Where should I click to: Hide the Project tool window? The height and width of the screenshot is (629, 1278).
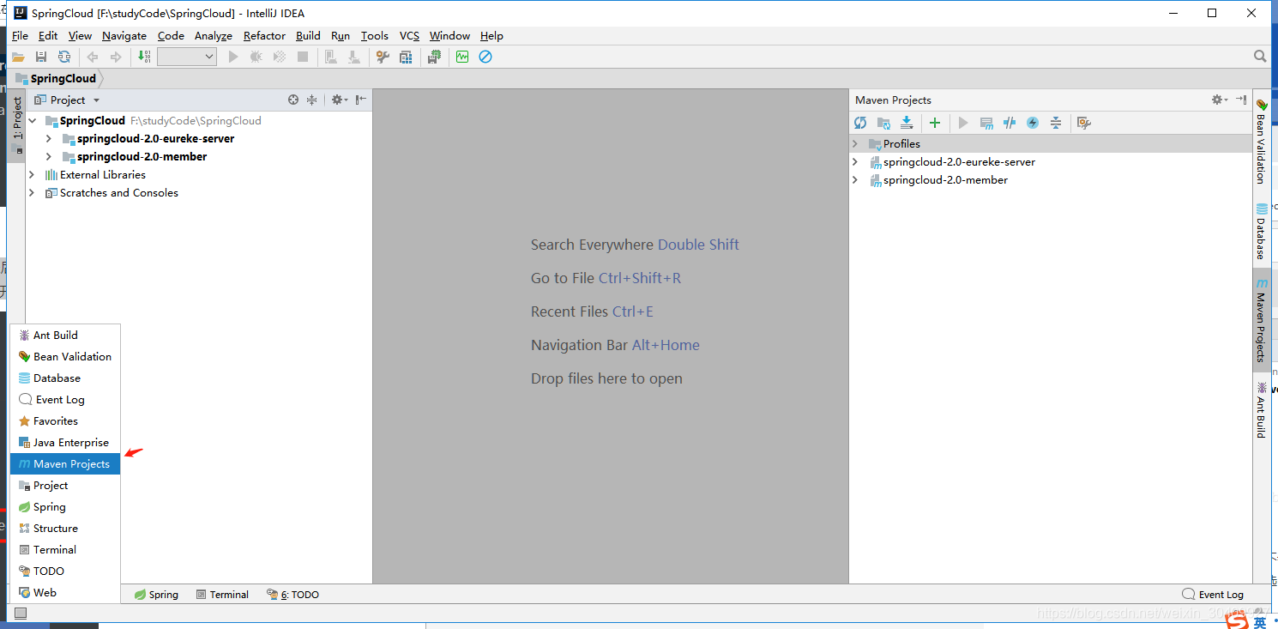[x=361, y=100]
